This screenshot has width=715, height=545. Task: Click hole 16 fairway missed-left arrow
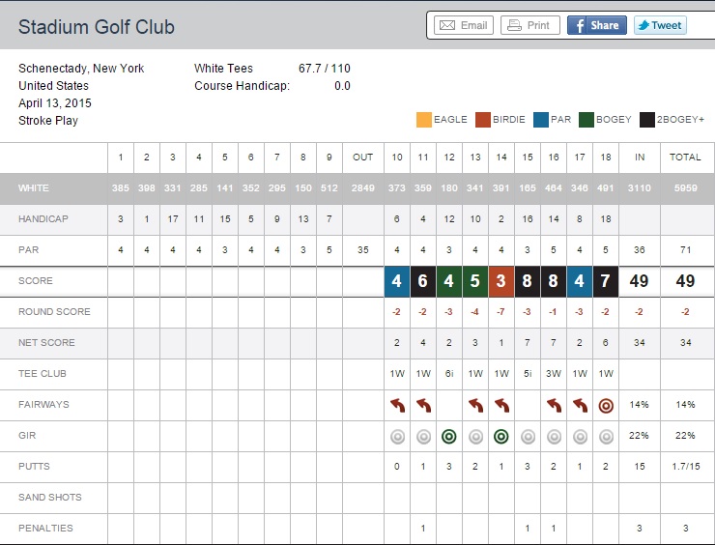(x=554, y=406)
